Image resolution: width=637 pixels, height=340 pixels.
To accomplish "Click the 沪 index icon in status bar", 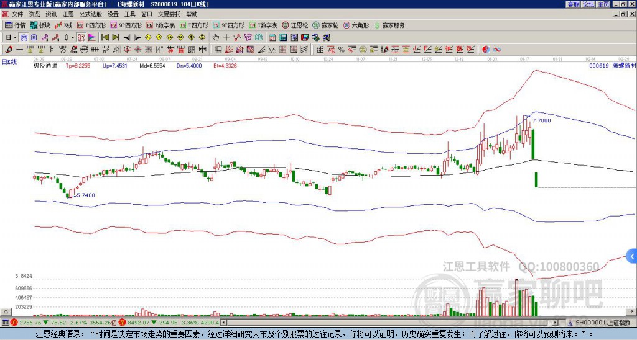I will tap(14, 323).
